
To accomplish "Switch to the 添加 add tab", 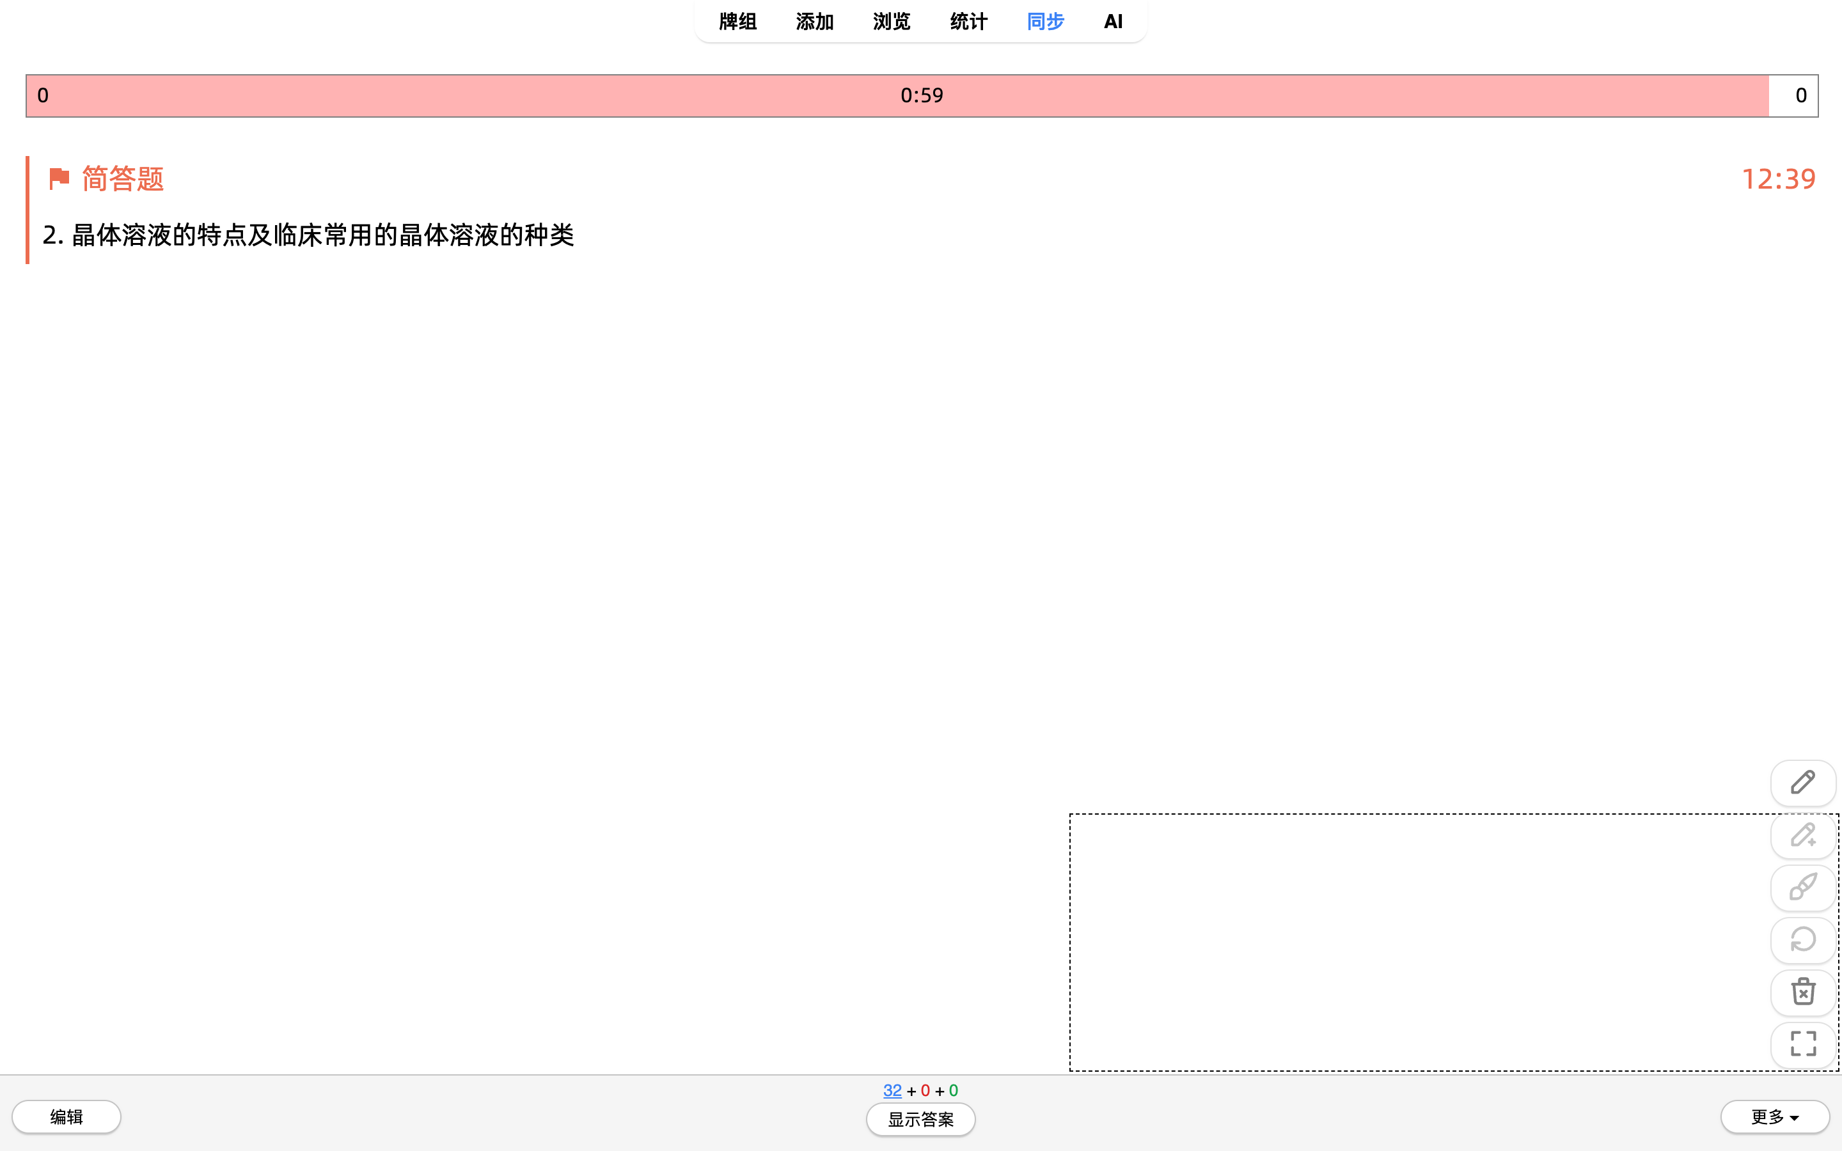I will point(814,21).
